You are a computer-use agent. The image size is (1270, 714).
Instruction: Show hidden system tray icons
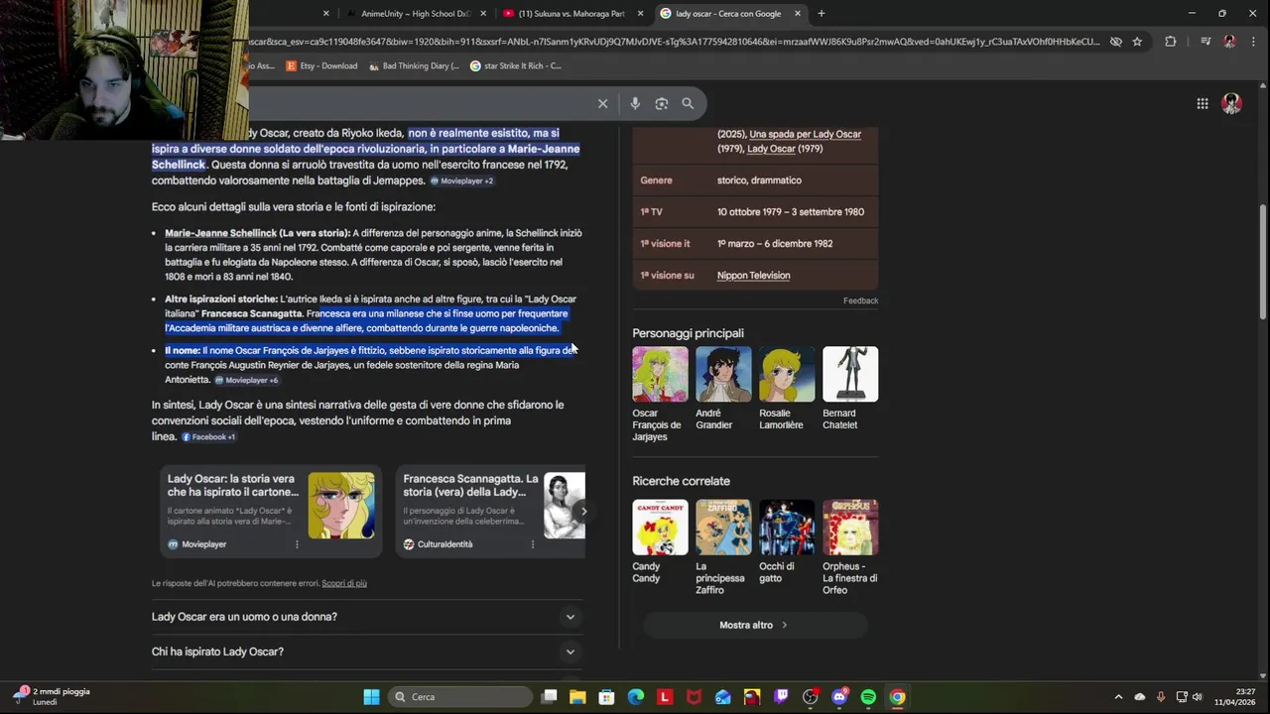1118,697
